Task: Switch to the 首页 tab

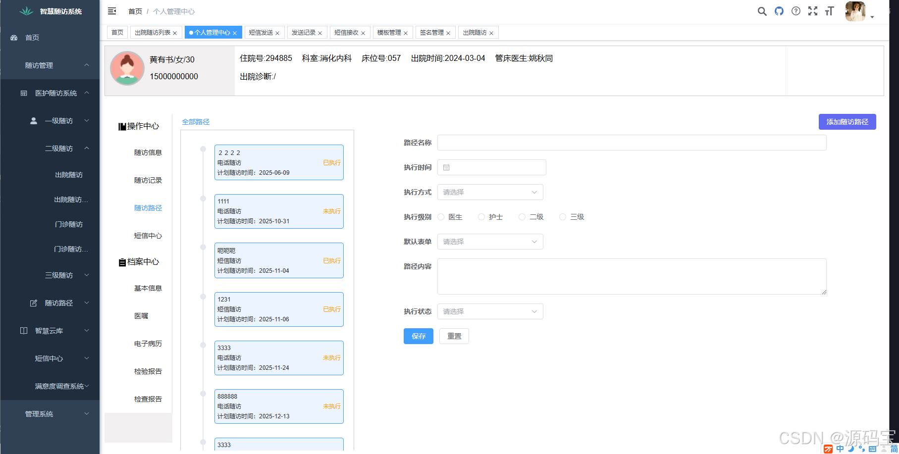Action: 117,33
